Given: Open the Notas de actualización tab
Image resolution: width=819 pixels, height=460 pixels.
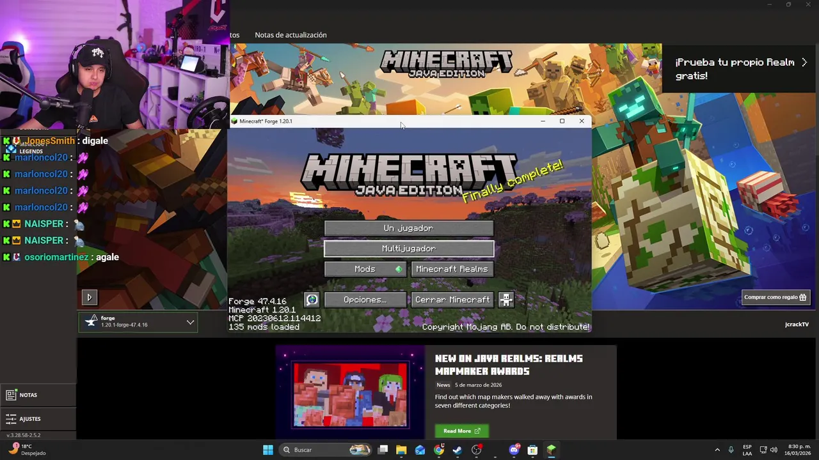Looking at the screenshot, I should tap(290, 35).
